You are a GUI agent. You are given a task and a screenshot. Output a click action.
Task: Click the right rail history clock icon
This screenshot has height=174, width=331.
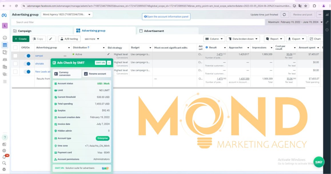click(327, 30)
